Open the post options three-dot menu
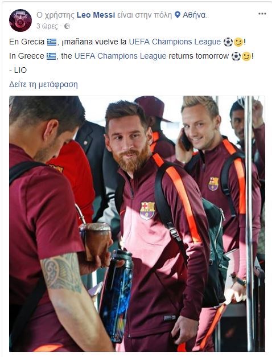This screenshot has height=357, width=272. (262, 14)
